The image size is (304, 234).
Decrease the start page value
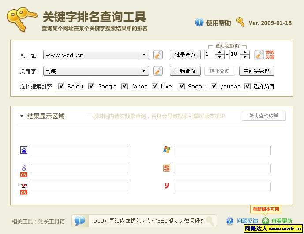219,57
